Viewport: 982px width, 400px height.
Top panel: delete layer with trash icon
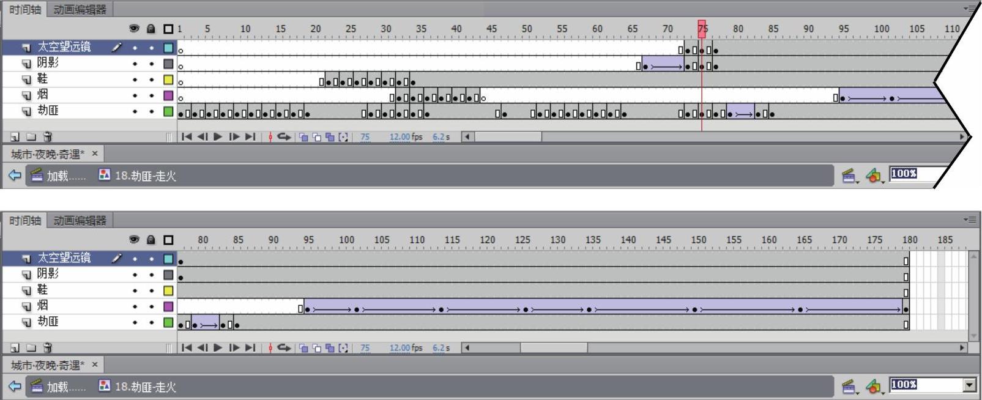pyautogui.click(x=48, y=137)
